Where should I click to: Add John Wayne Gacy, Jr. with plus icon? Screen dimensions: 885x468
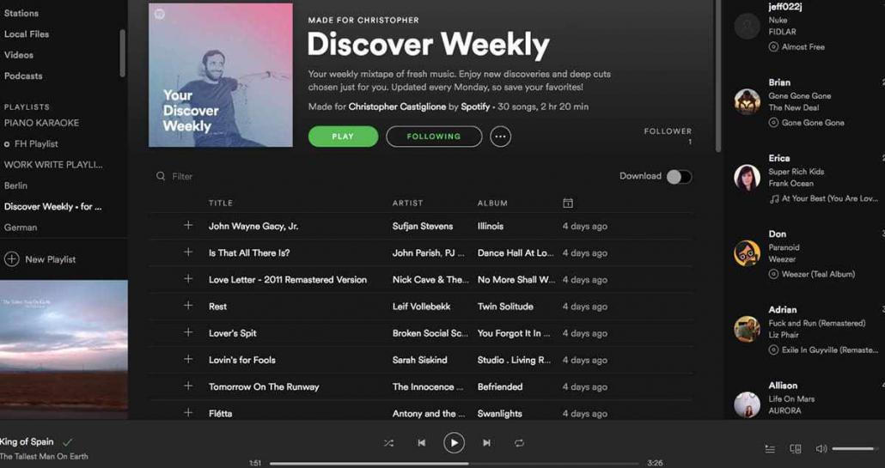tap(188, 226)
